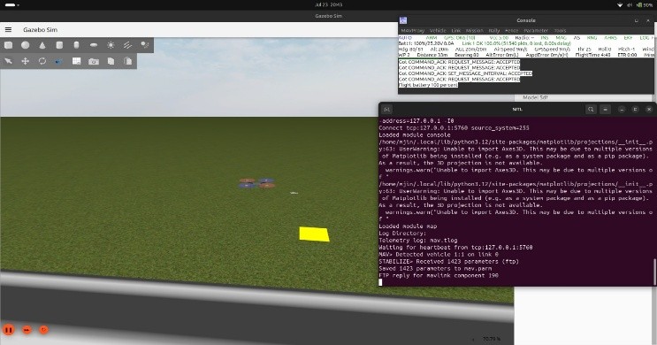657x345 pixels.
Task: Open volume control in top bar
Action: 630,5
